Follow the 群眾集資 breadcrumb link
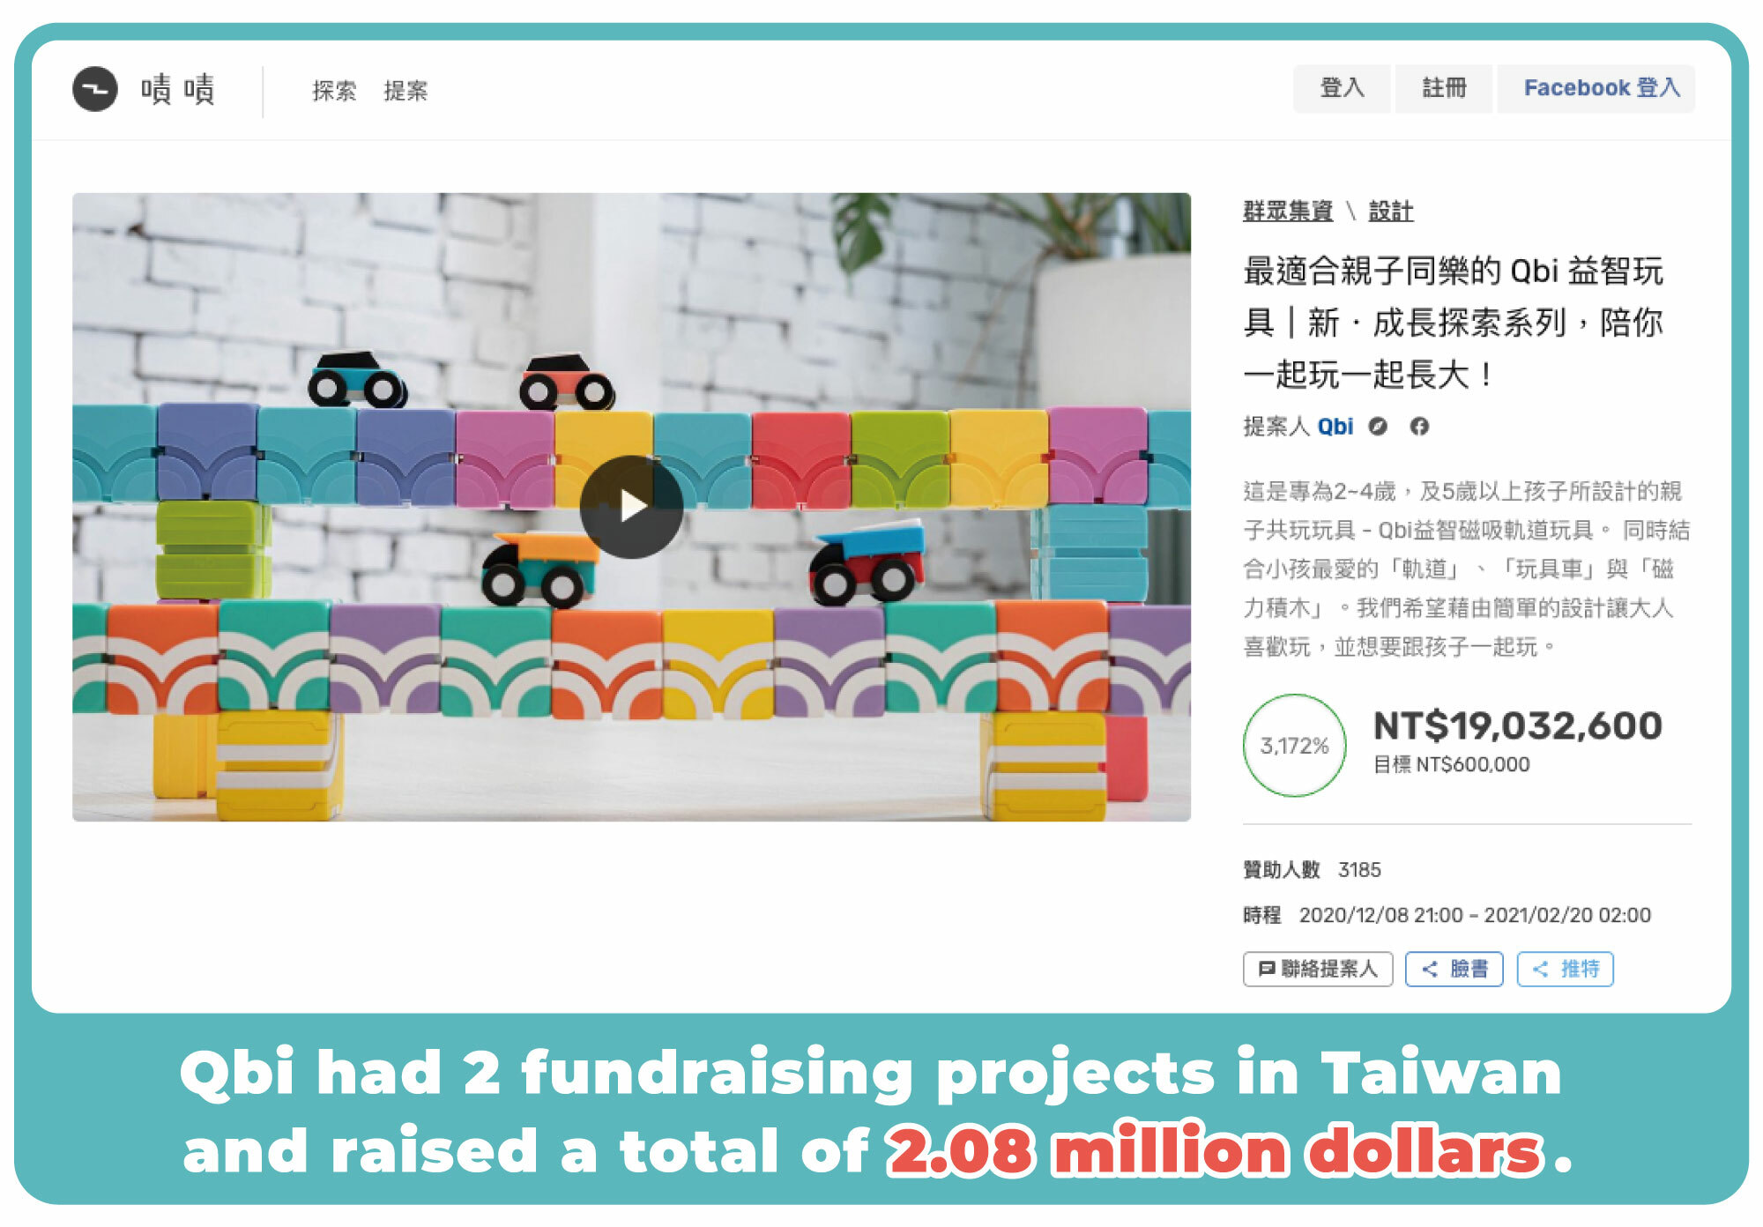 point(1287,211)
